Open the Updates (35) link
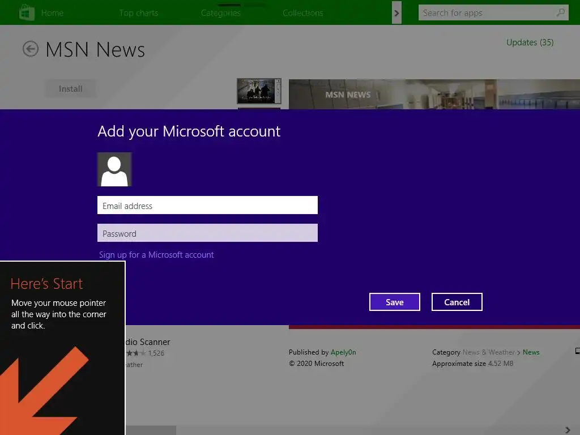Image resolution: width=580 pixels, height=435 pixels. [530, 42]
